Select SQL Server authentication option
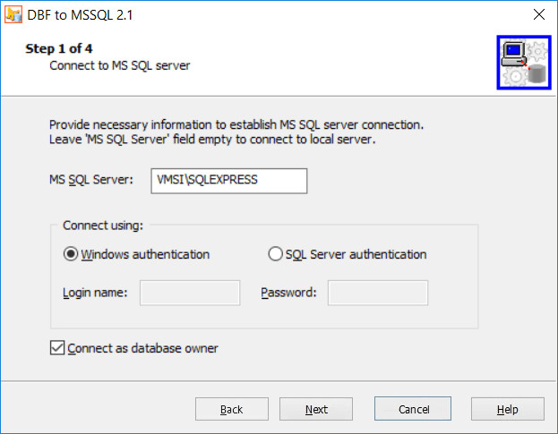This screenshot has height=434, width=558. 276,254
